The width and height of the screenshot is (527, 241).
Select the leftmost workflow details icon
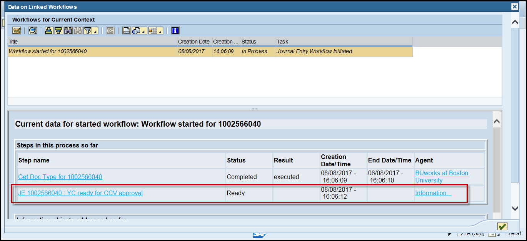coord(16,30)
